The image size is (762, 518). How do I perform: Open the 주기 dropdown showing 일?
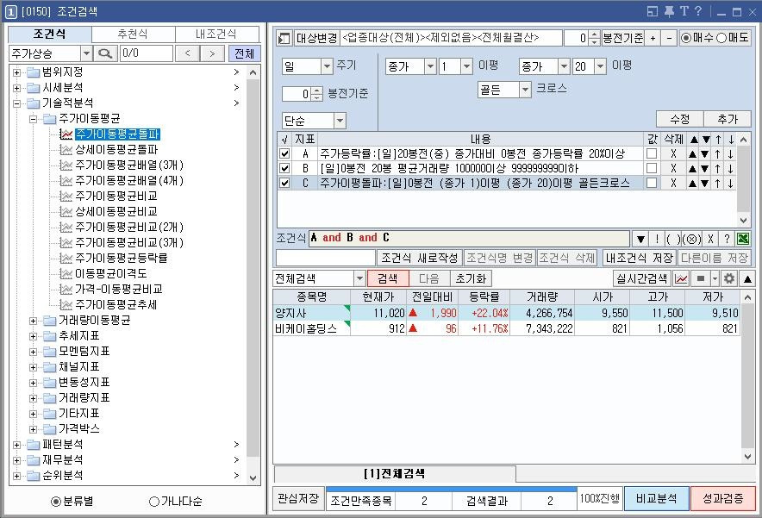326,66
